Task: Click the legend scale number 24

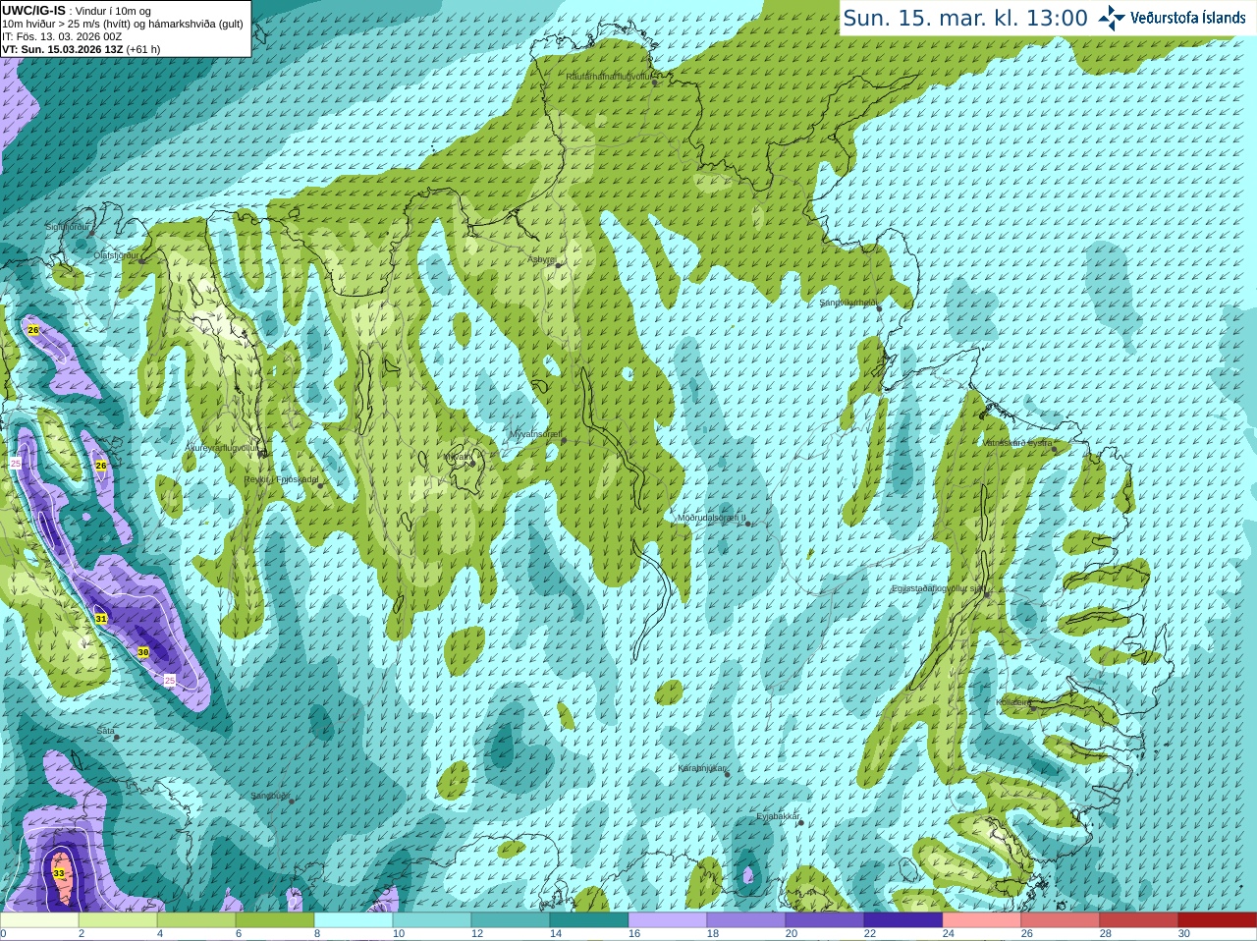Action: 949,934
